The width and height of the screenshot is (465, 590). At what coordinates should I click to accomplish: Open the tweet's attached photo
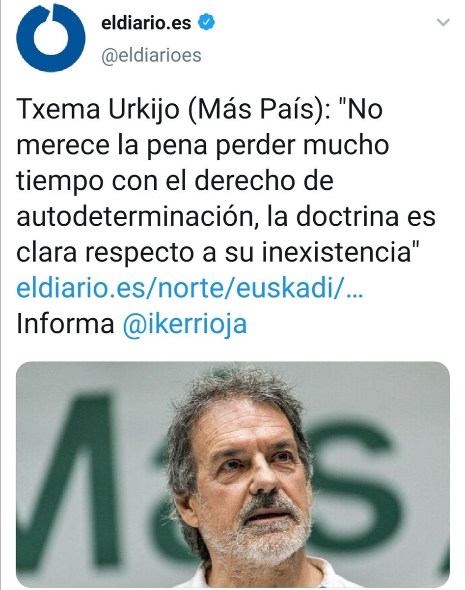(x=233, y=475)
